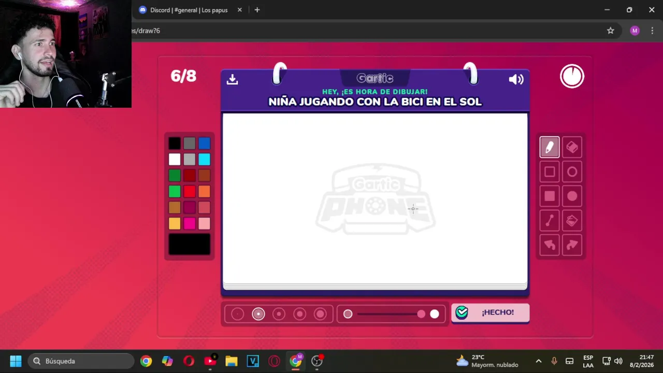Pick the light gray color swatch
The height and width of the screenshot is (373, 663).
click(189, 160)
